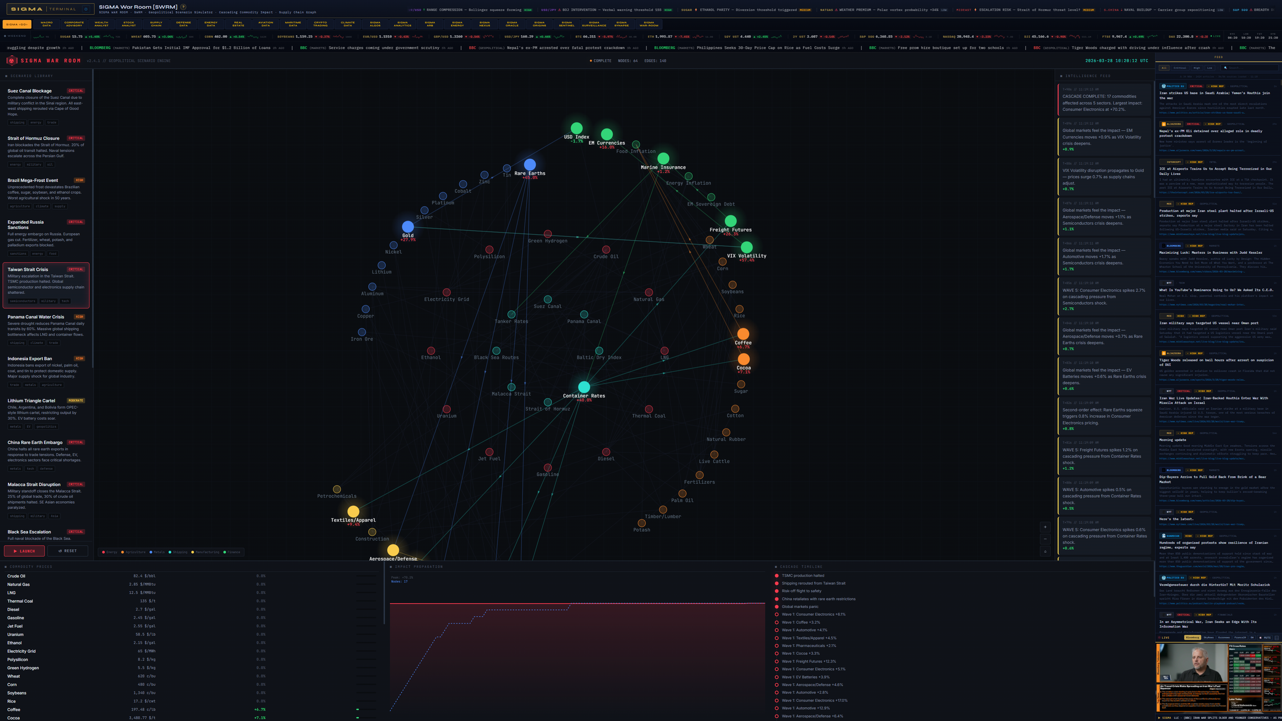Mute the live video stream
The height and width of the screenshot is (721, 1282).
point(1265,637)
